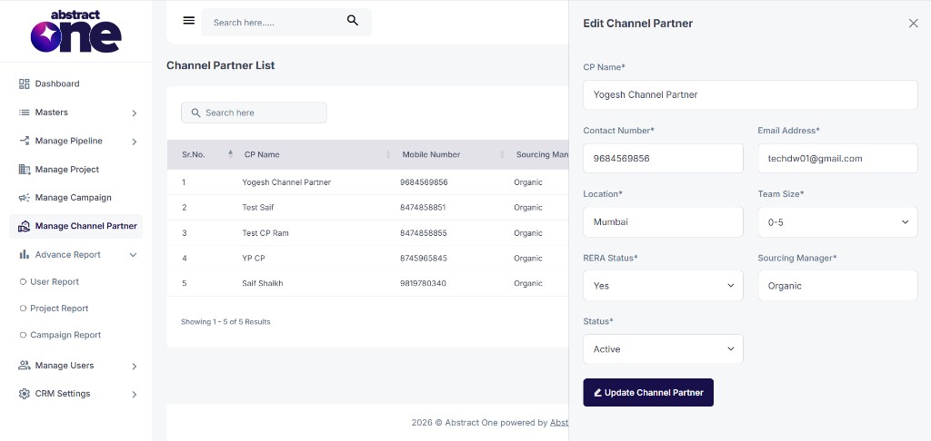Select the YP CP row

367,259
